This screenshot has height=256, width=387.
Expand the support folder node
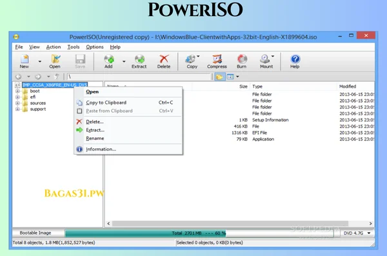coord(17,109)
